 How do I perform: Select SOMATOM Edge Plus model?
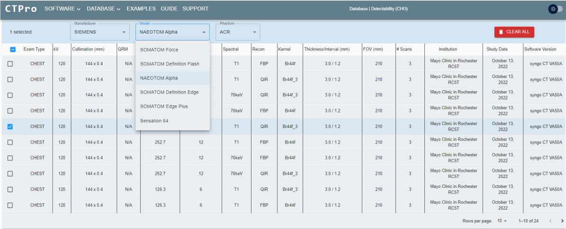[164, 107]
